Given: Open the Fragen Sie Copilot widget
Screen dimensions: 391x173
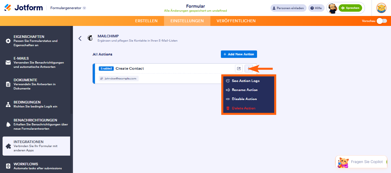Looking at the screenshot, I should pos(361,162).
